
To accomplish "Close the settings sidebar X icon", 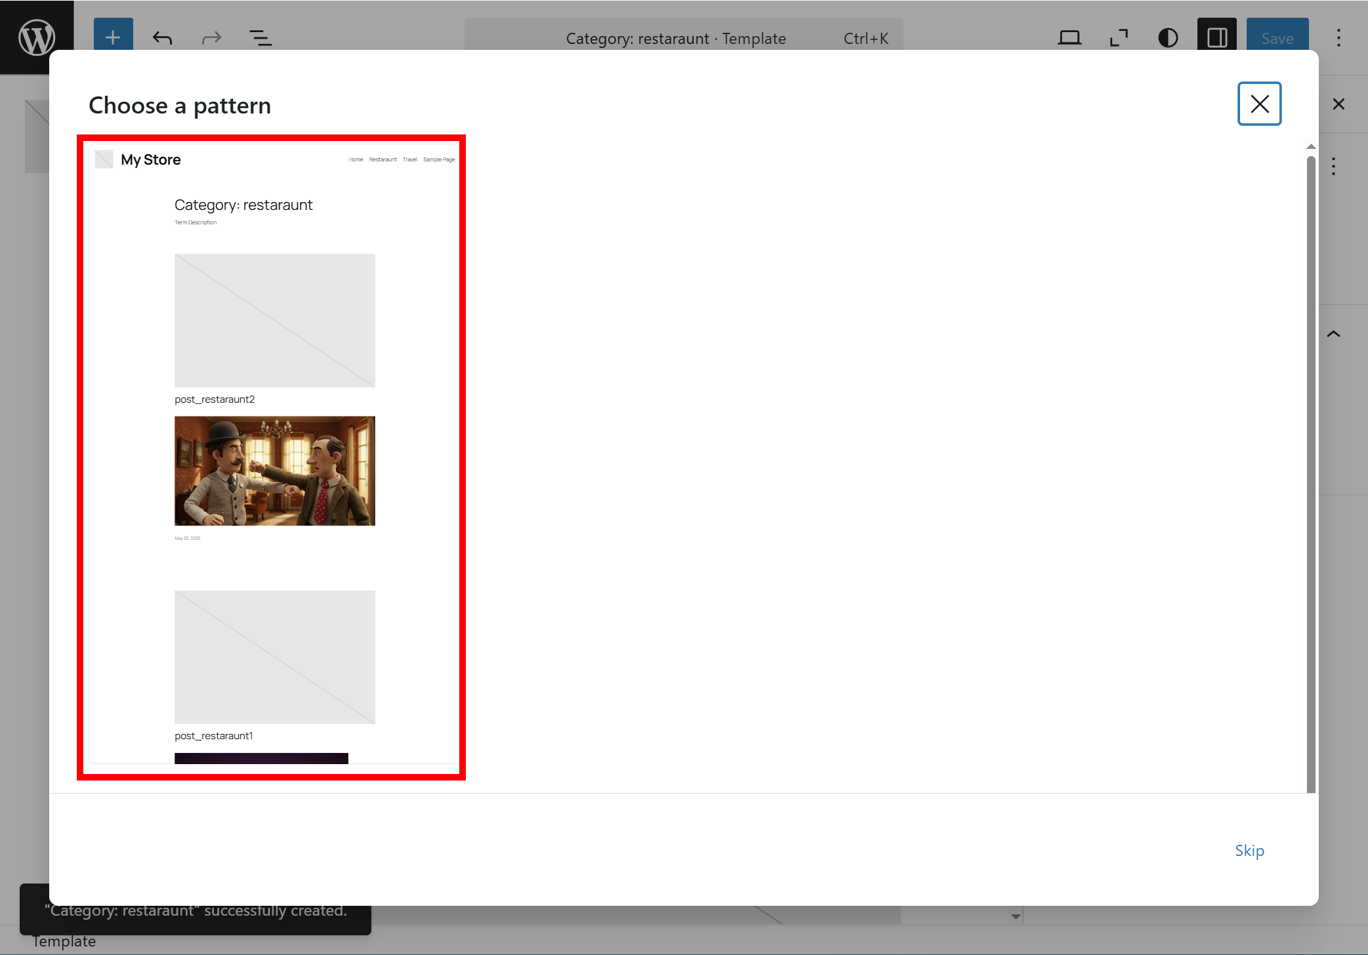I will click(x=1338, y=104).
